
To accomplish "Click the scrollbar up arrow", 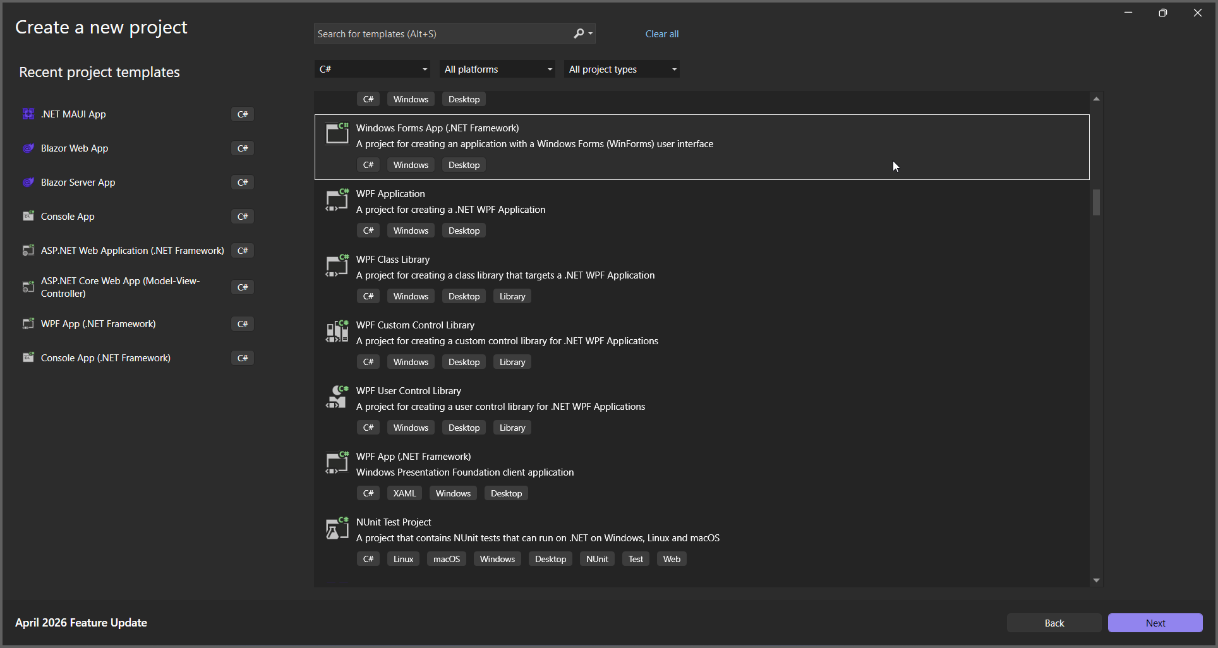I will pyautogui.click(x=1096, y=99).
